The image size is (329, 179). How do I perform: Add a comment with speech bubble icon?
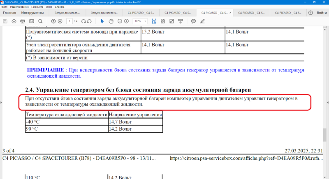point(193,21)
